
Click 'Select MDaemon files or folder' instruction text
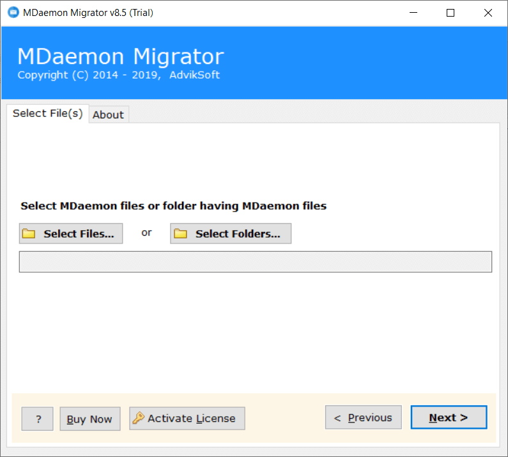coord(174,206)
